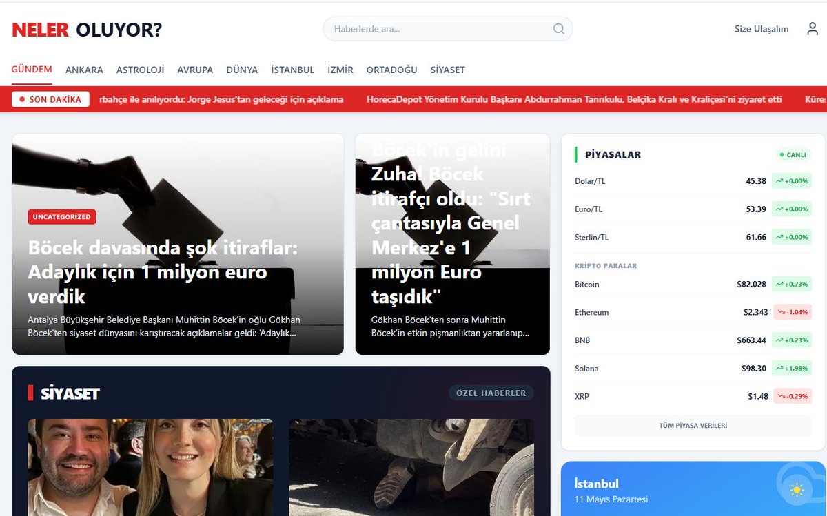Click the NELER OLUYOR? site logo
827x516 pixels.
(x=87, y=30)
